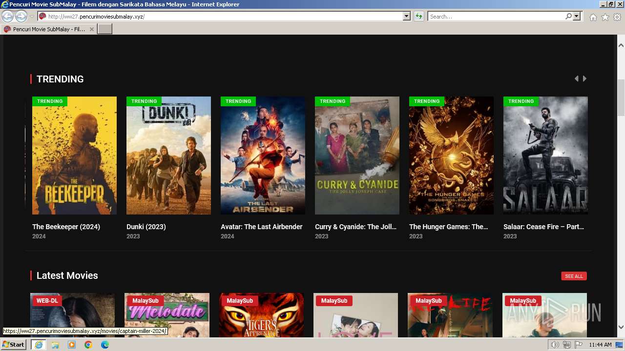Follow the Avatar: The Last Airbender title link
The width and height of the screenshot is (625, 351).
tap(261, 227)
